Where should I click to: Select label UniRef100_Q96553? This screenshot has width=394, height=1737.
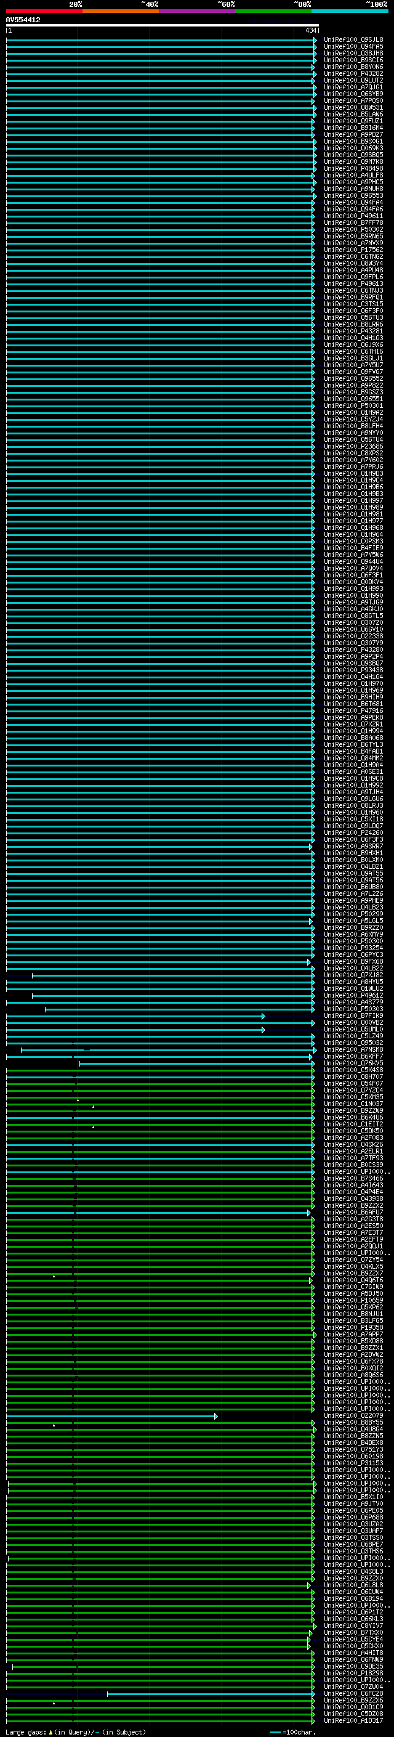353,195
